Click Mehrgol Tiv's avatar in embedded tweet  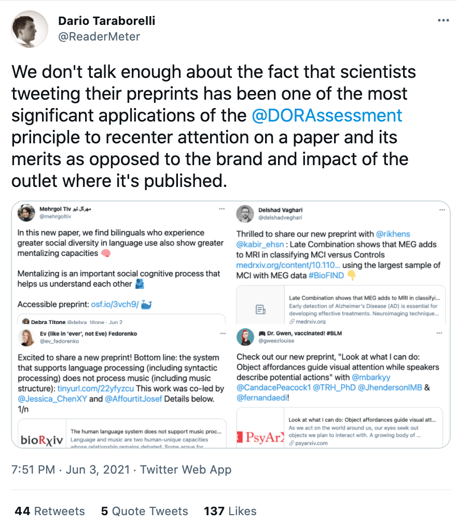click(26, 213)
